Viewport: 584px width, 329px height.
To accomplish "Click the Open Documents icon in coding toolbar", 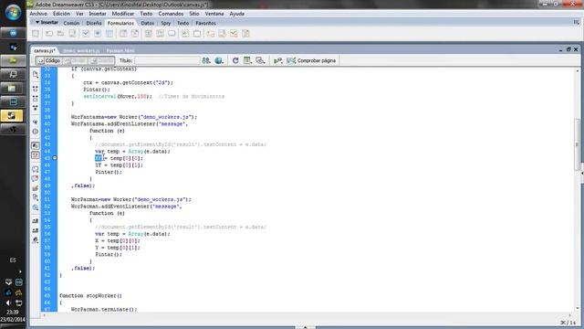I will 36,75.
